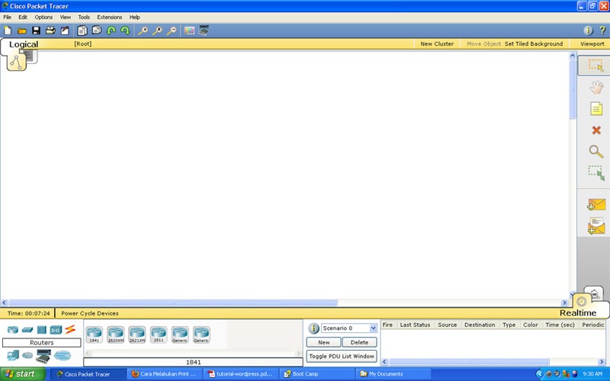
Task: Click Set Tiled Background
Action: pos(534,44)
